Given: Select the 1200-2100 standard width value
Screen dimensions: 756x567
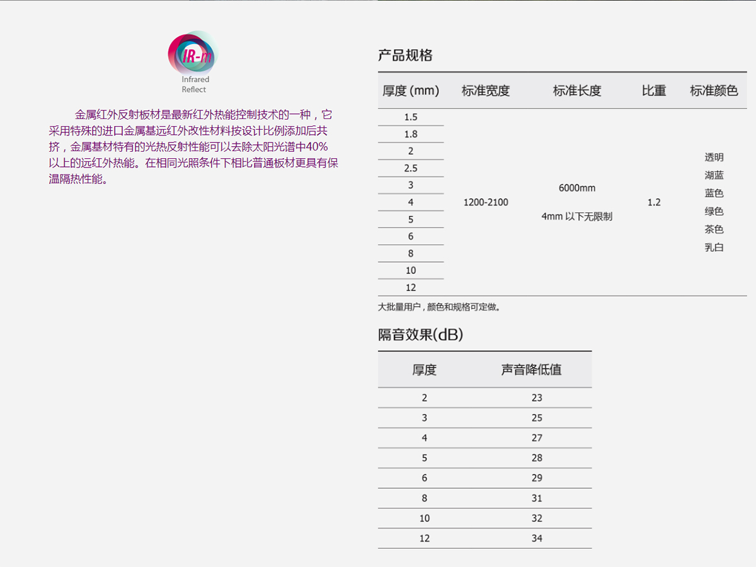Looking at the screenshot, I should (x=485, y=202).
